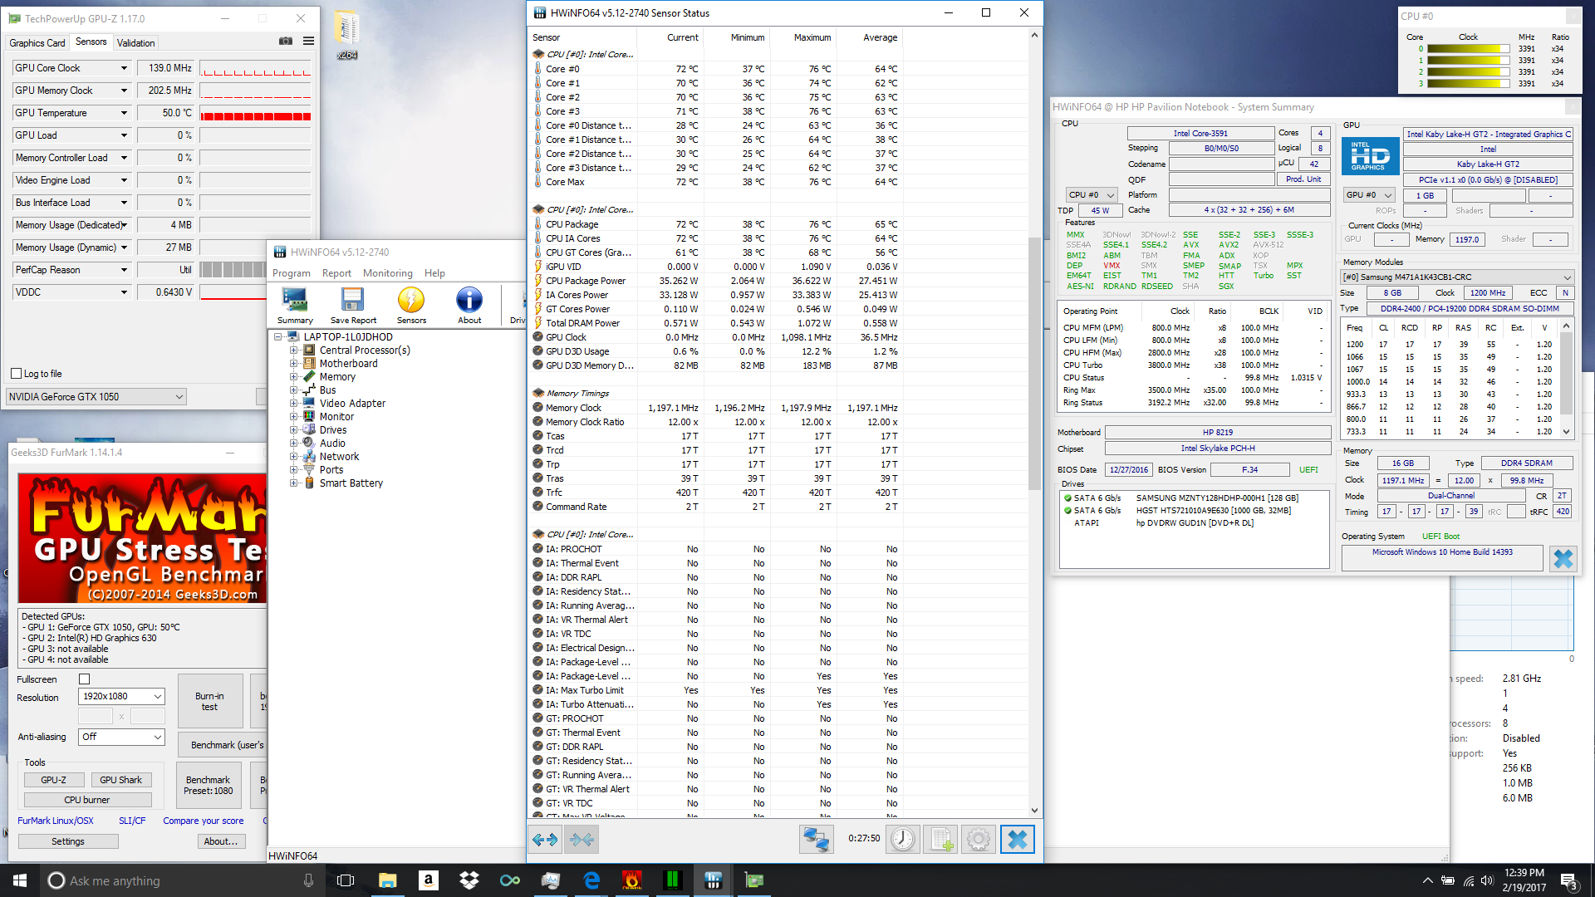The height and width of the screenshot is (897, 1595).
Task: Click CPU burner button in FurMark
Action: [x=87, y=800]
